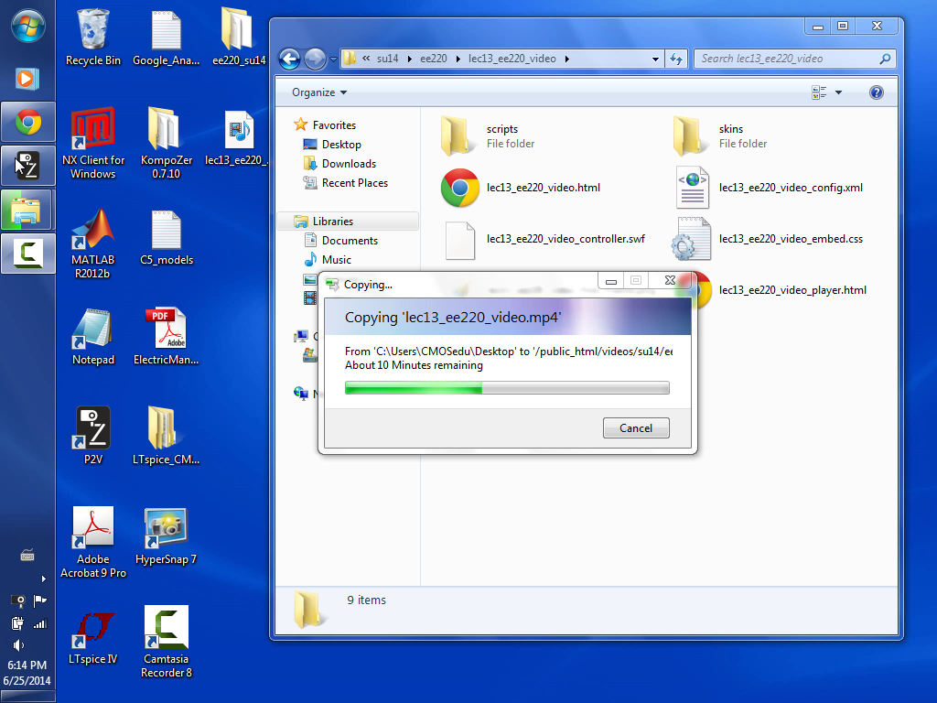Click network signal tray icon

pyautogui.click(x=40, y=624)
